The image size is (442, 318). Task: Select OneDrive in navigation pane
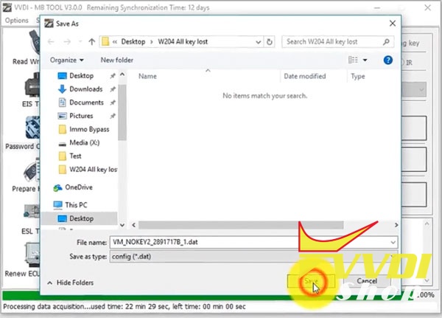click(79, 187)
